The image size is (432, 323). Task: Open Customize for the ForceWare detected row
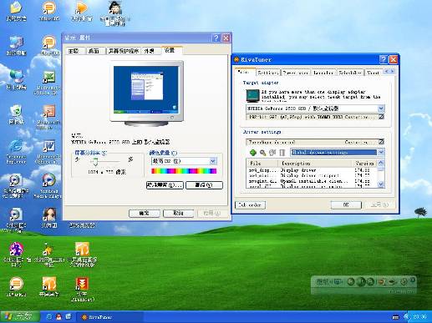tap(381, 142)
